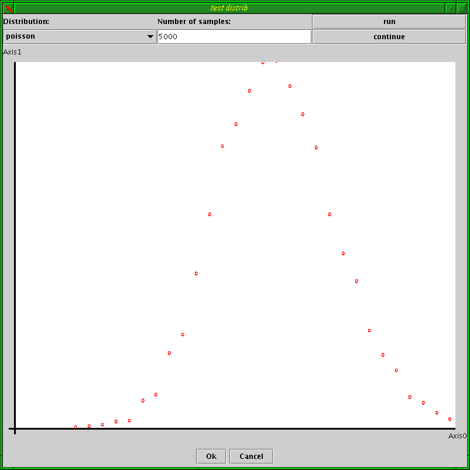Select the leftmost red data point

tap(76, 427)
